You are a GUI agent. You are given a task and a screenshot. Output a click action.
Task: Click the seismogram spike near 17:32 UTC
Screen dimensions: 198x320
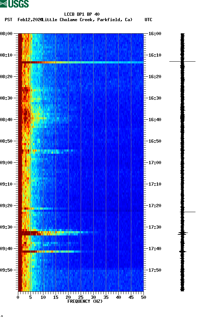(183, 233)
